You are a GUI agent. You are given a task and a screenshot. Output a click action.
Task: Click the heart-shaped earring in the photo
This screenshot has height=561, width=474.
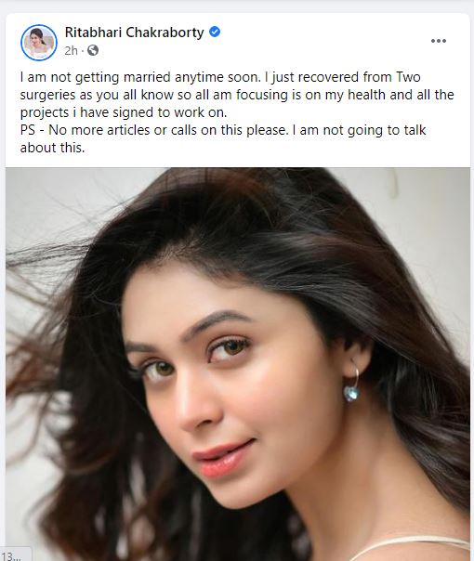coord(352,393)
